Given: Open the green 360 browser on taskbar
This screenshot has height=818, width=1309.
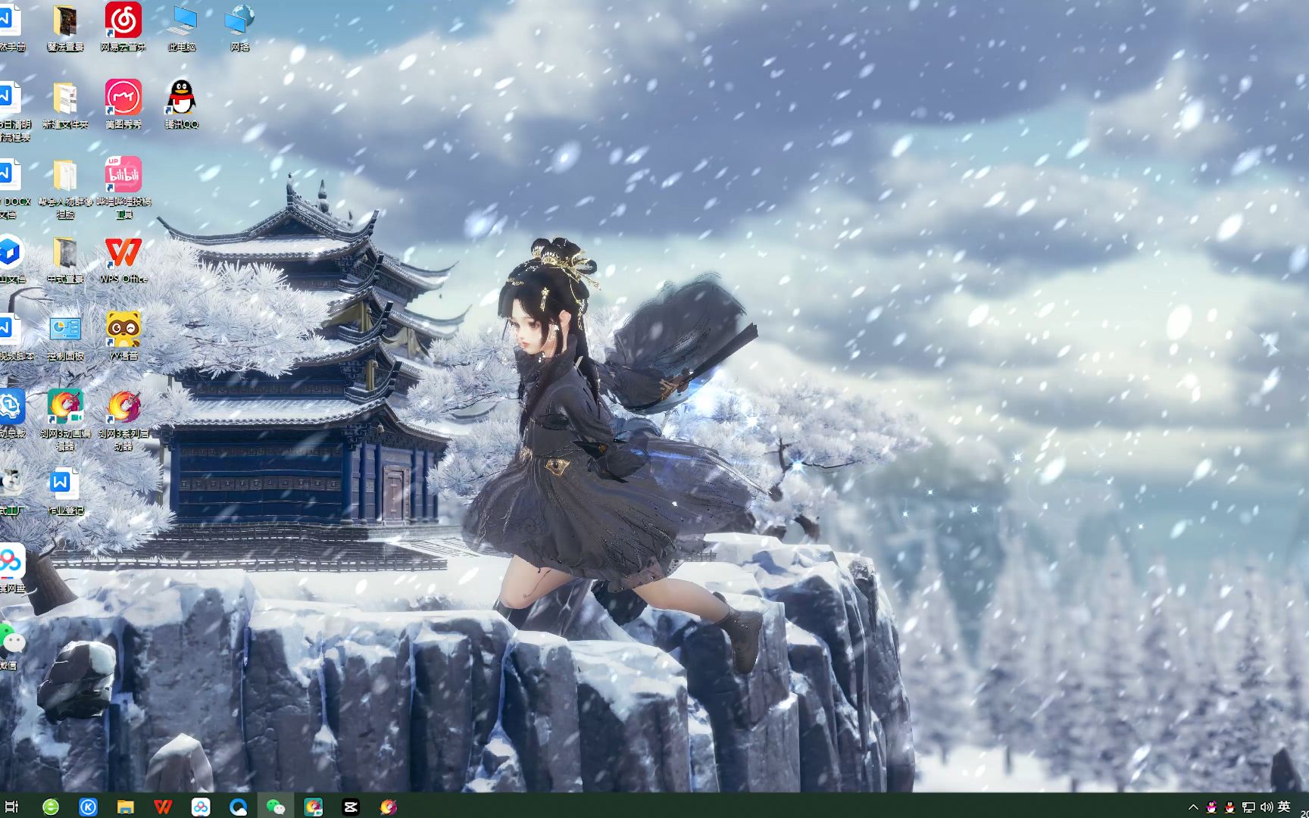Looking at the screenshot, I should tap(51, 807).
